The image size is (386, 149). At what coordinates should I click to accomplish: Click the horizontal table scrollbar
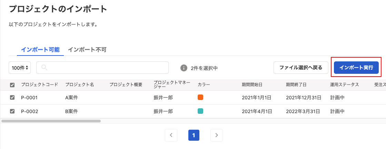pos(51,121)
